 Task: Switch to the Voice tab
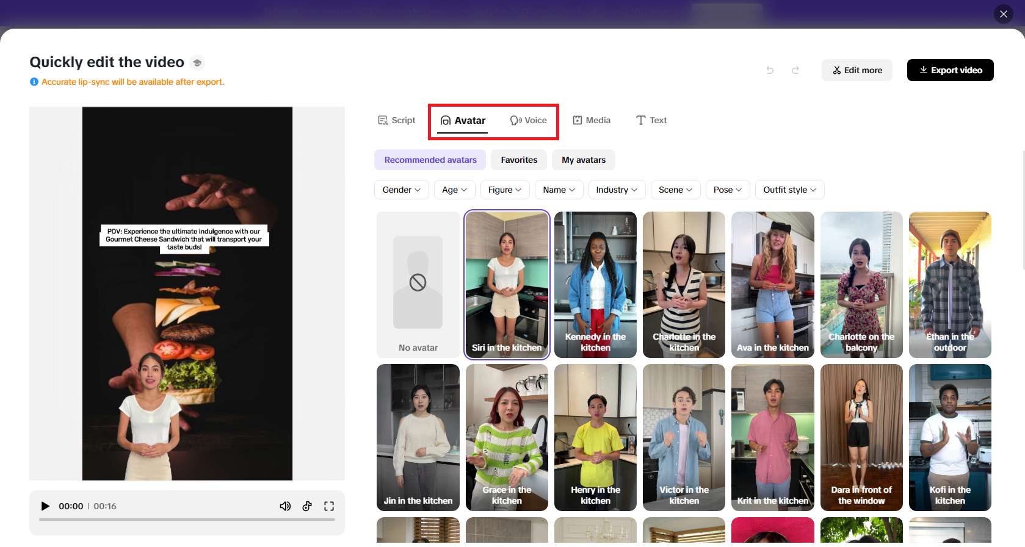coord(529,120)
